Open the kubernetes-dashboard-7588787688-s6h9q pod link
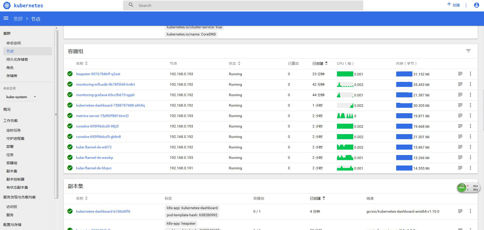The image size is (484, 230). (x=110, y=105)
